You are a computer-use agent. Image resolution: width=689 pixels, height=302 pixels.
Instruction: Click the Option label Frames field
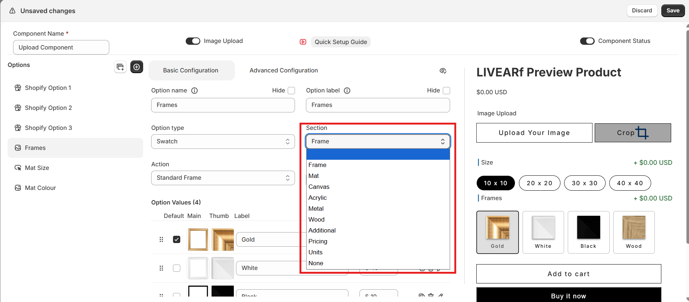click(x=378, y=105)
